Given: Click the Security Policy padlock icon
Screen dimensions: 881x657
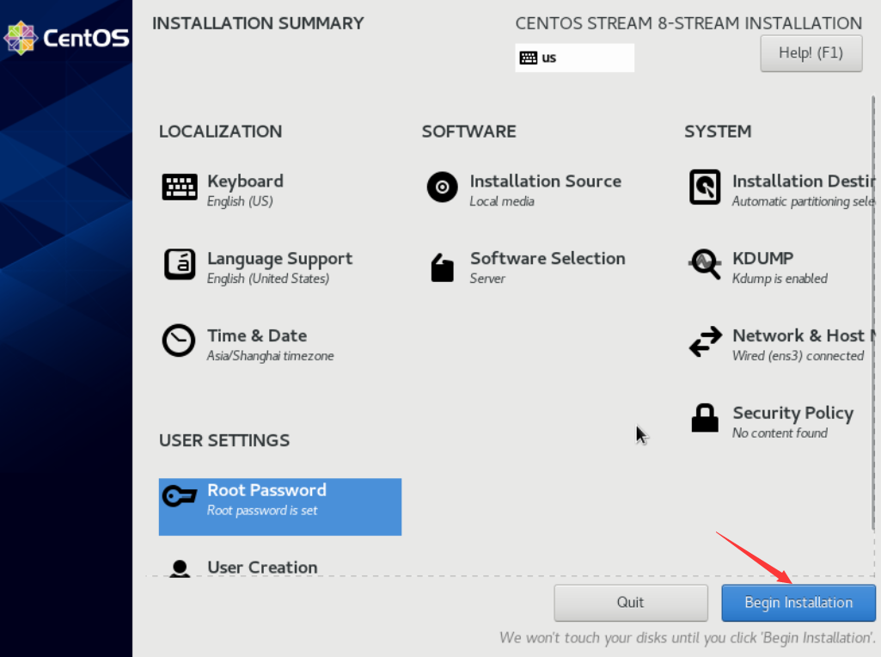Looking at the screenshot, I should click(x=705, y=418).
